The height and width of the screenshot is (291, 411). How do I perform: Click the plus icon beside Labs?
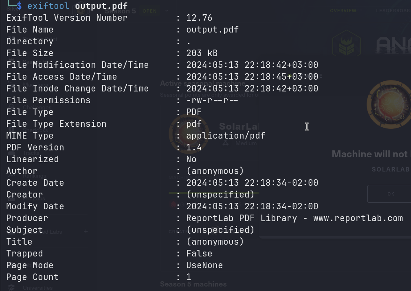(86, 232)
